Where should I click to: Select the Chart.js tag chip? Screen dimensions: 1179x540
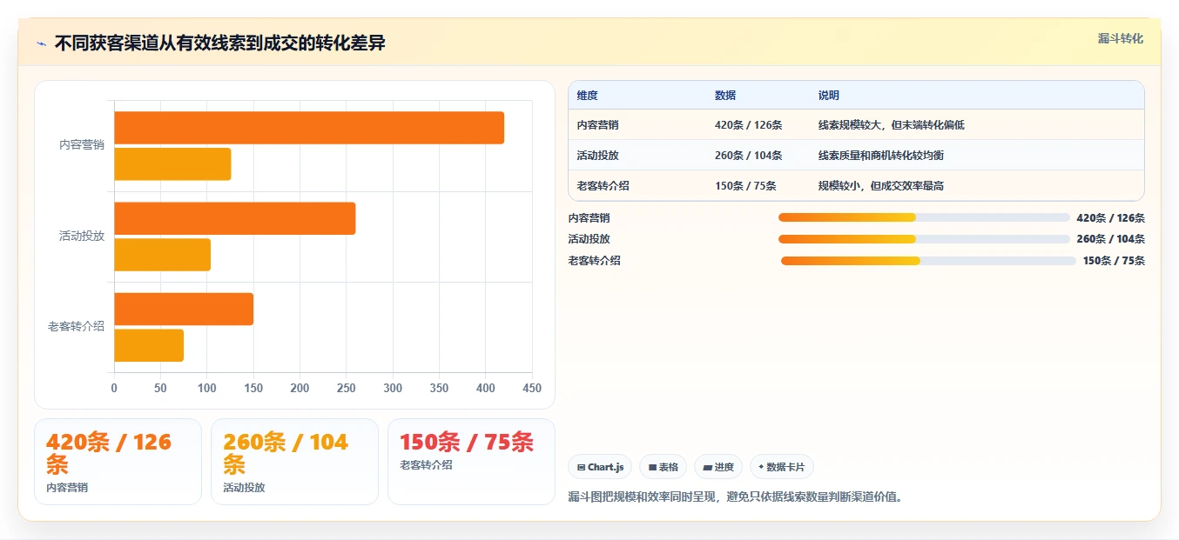(x=600, y=467)
